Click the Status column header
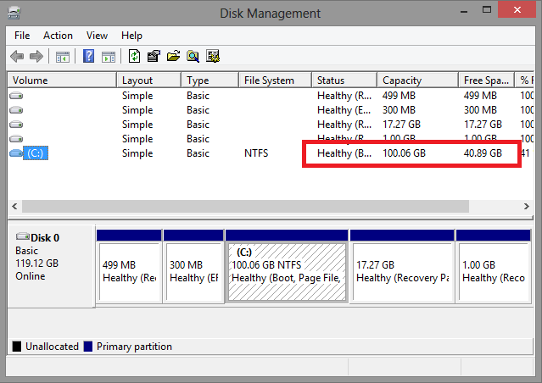 pyautogui.click(x=344, y=80)
